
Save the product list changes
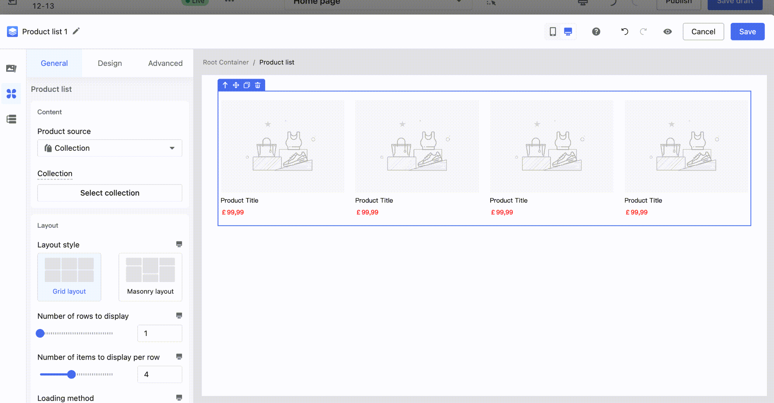pyautogui.click(x=747, y=31)
